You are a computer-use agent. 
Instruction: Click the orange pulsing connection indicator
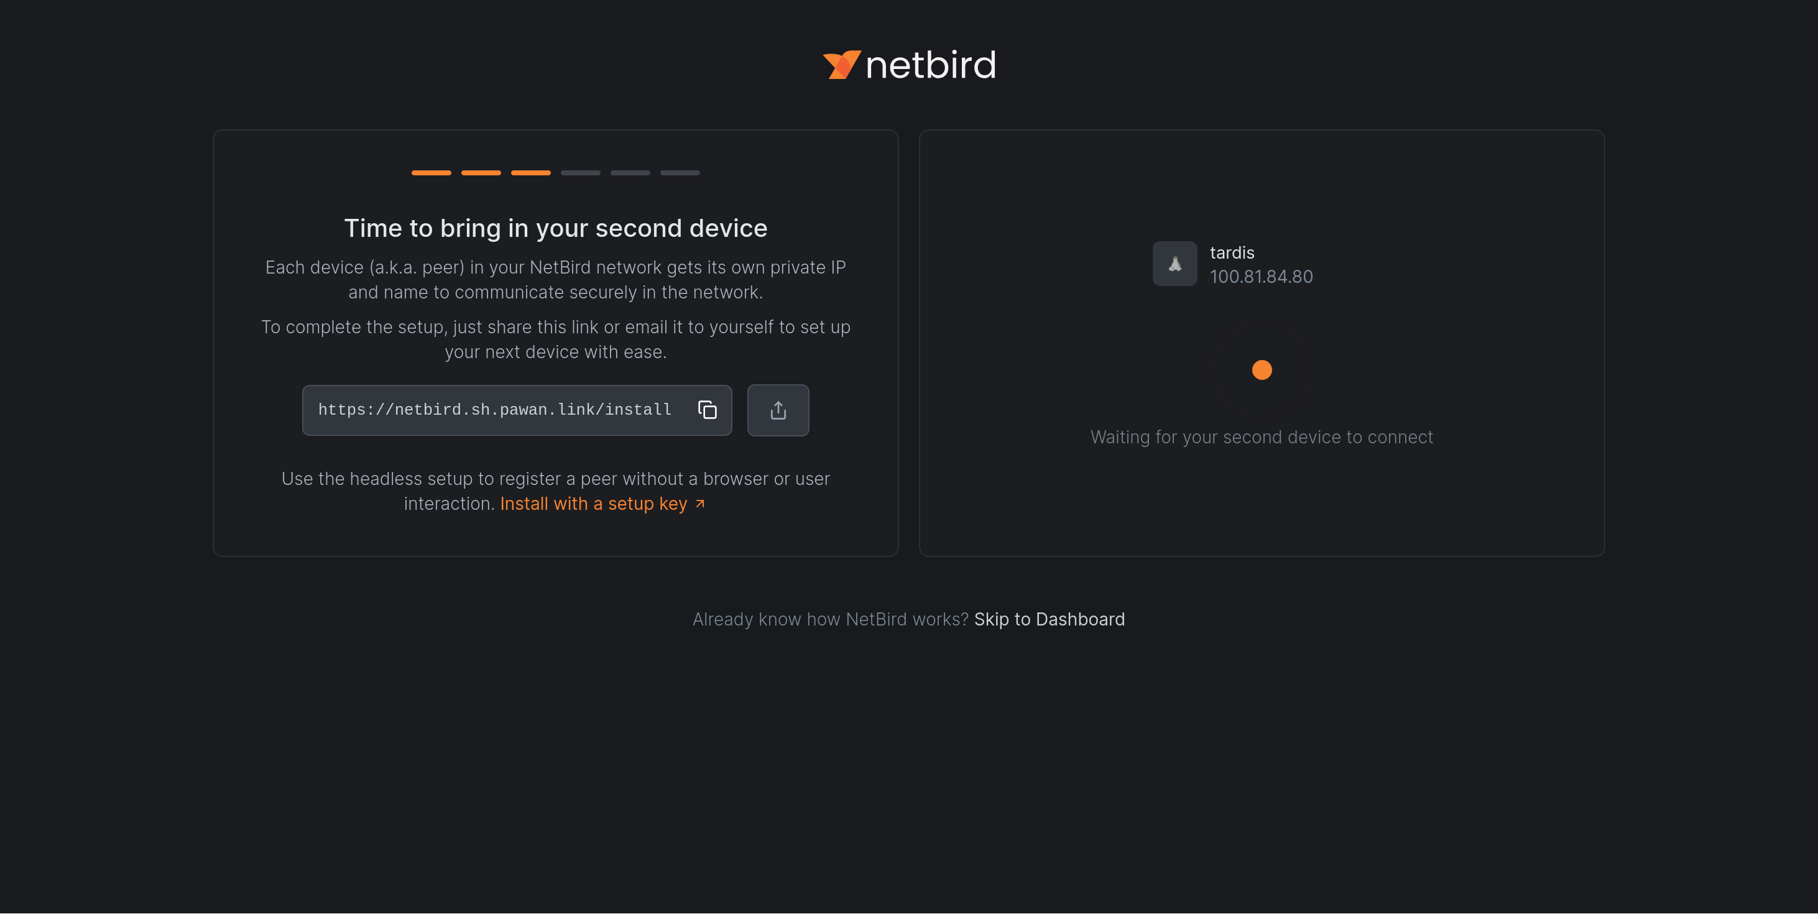[x=1261, y=369]
